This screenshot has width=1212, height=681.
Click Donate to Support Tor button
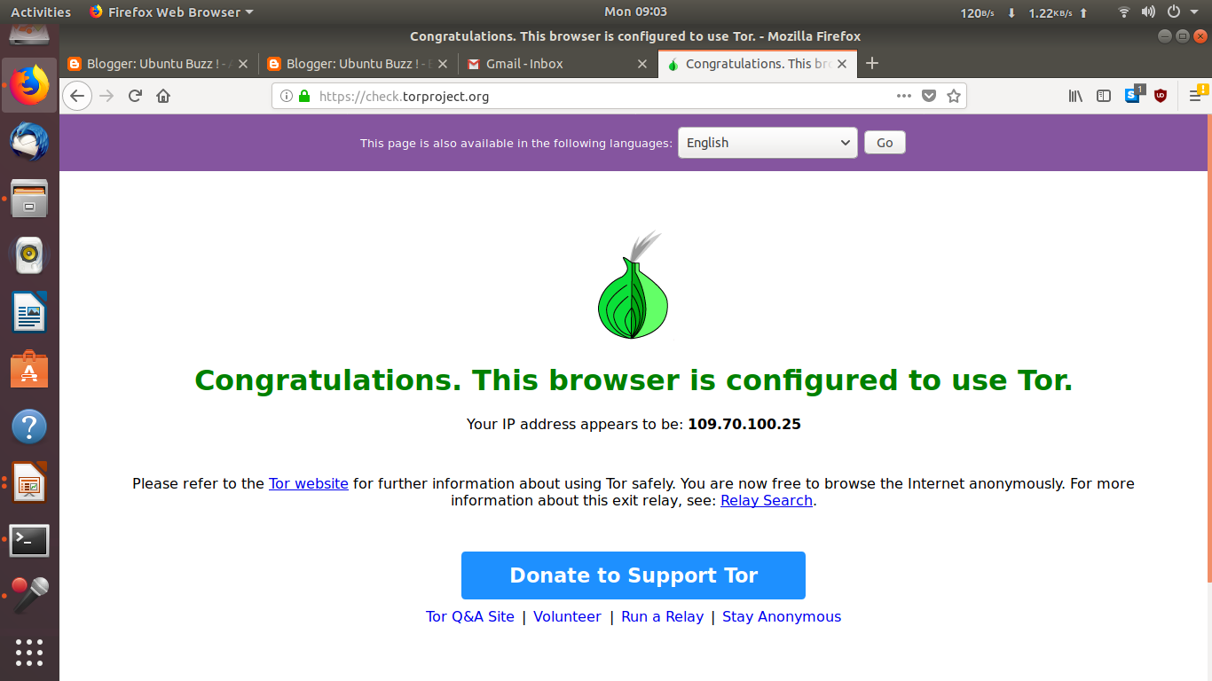point(634,575)
